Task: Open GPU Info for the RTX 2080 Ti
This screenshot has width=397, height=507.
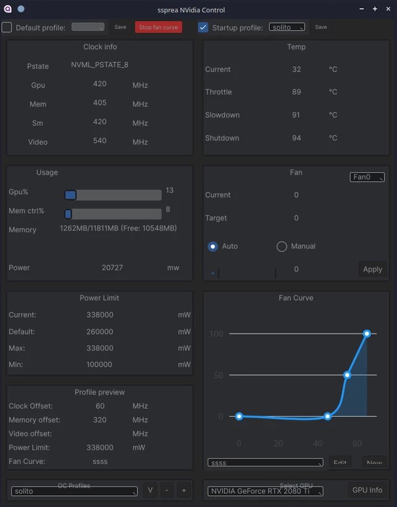Action: coord(367,490)
